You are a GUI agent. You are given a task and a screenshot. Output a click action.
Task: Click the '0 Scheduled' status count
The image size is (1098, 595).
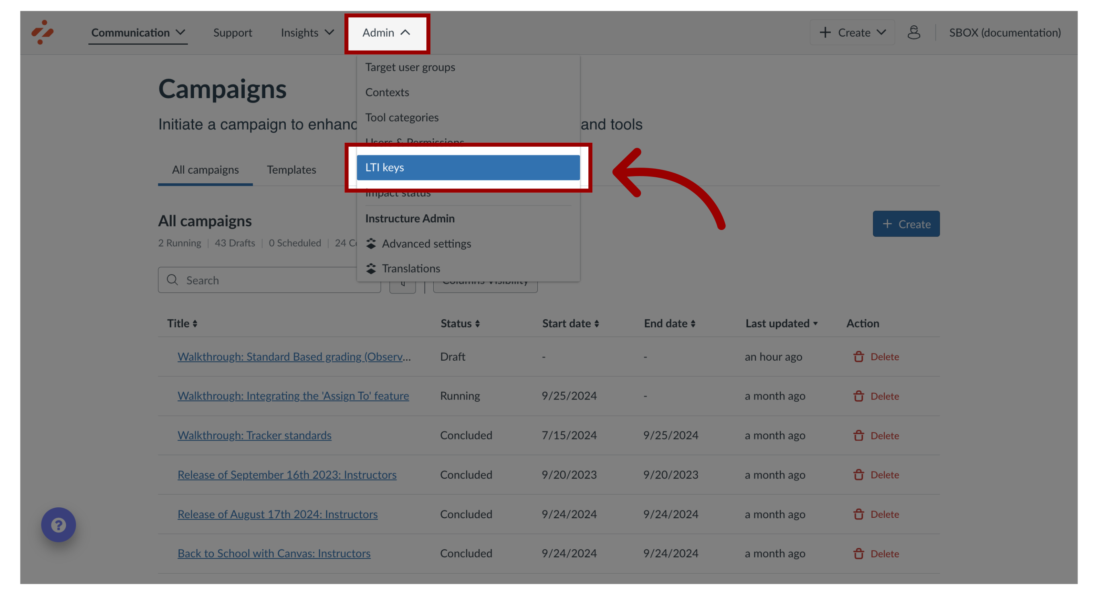[x=295, y=243]
